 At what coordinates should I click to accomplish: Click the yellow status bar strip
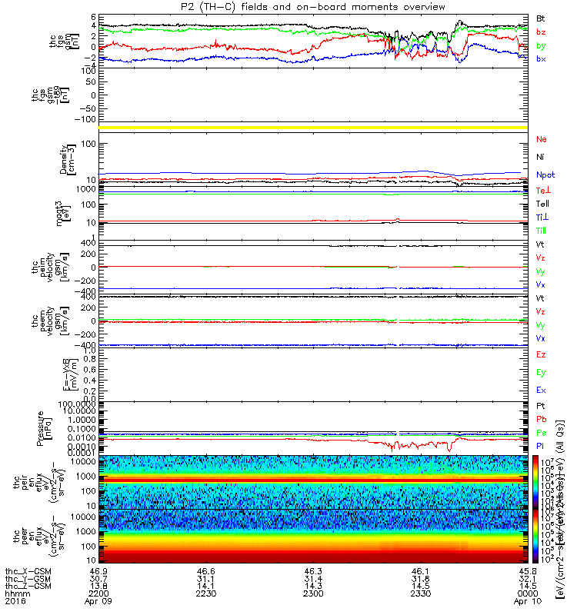click(313, 128)
